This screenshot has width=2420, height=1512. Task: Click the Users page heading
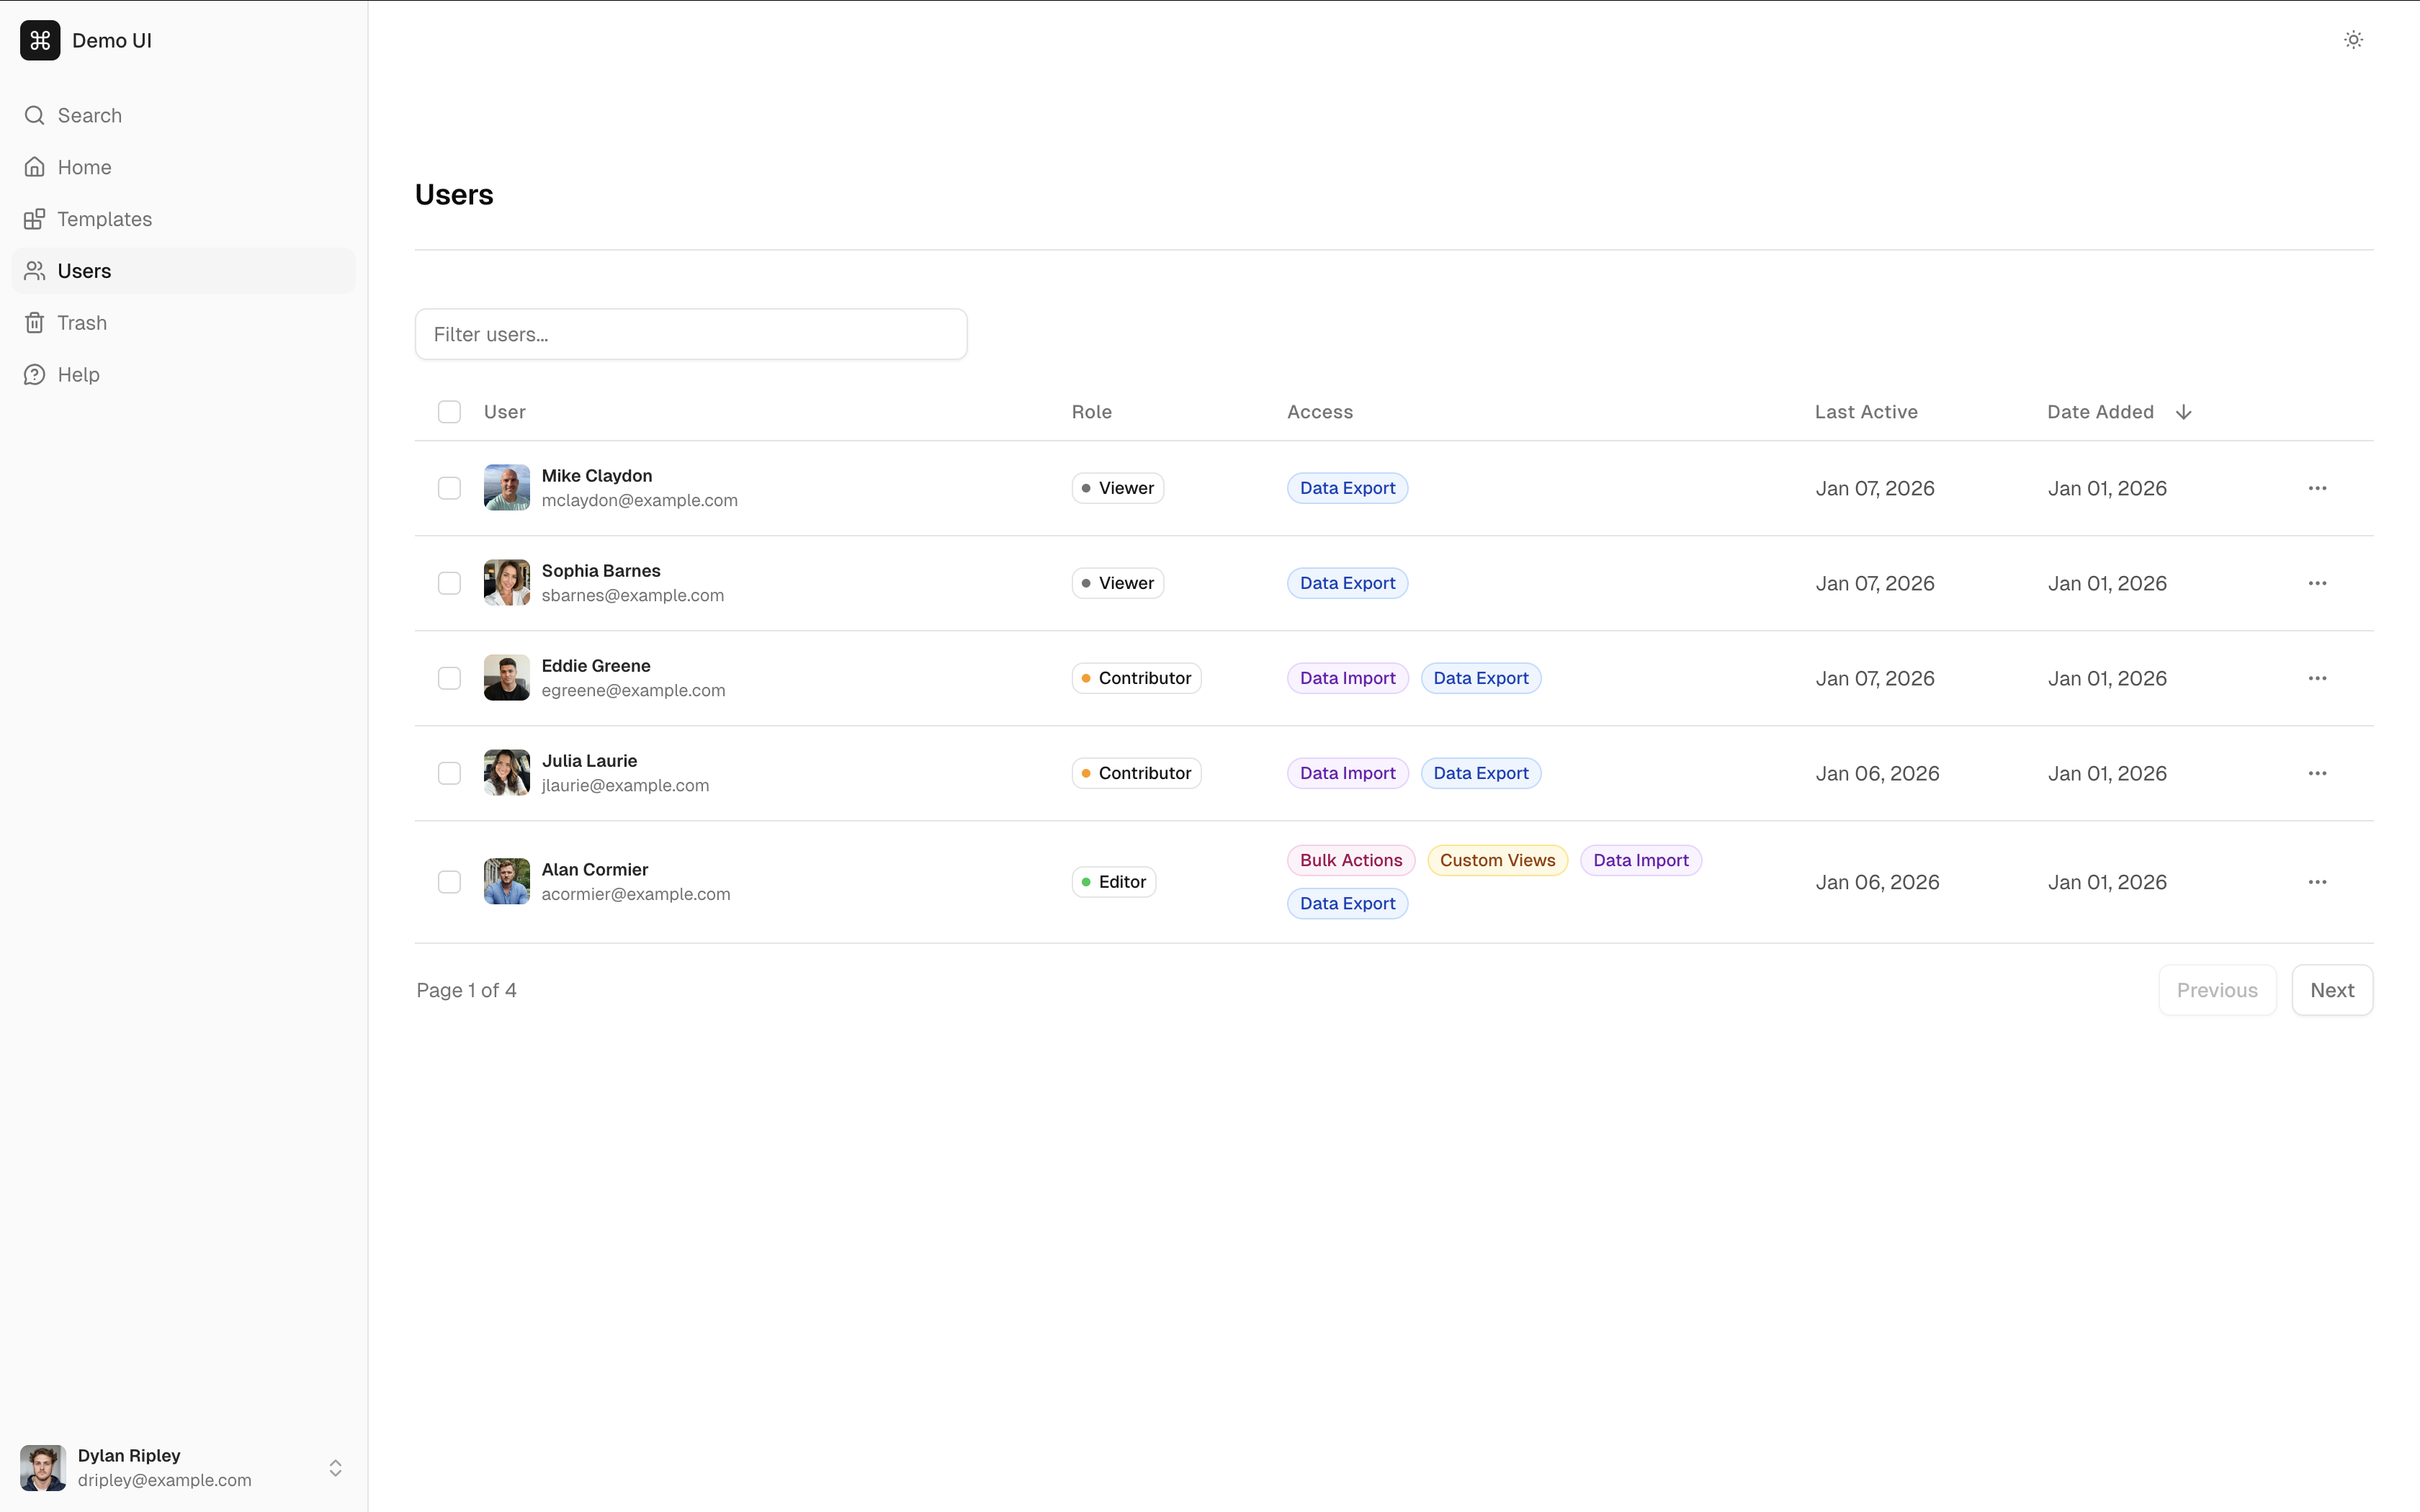(x=454, y=194)
